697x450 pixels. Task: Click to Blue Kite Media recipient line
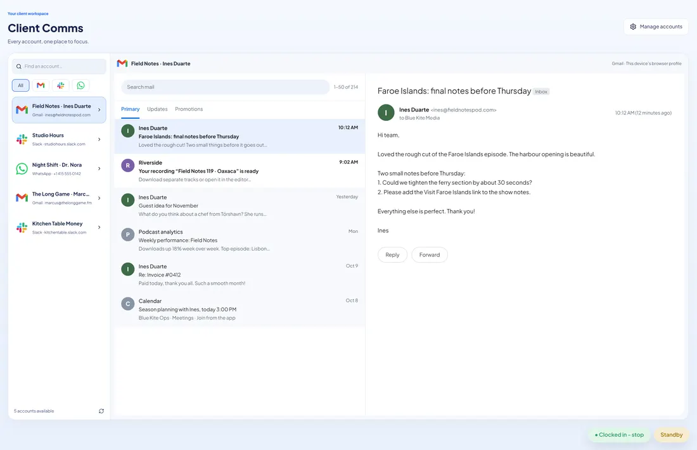pyautogui.click(x=419, y=118)
